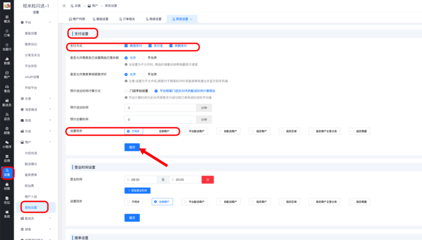Open 权限 from the sidebar
Viewport: 422px width, 240px height.
point(7,185)
